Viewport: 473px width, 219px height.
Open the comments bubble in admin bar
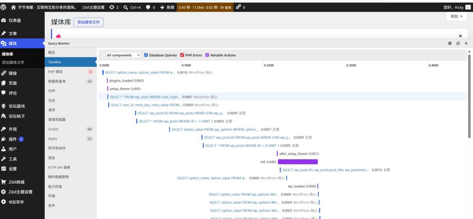coord(148,7)
